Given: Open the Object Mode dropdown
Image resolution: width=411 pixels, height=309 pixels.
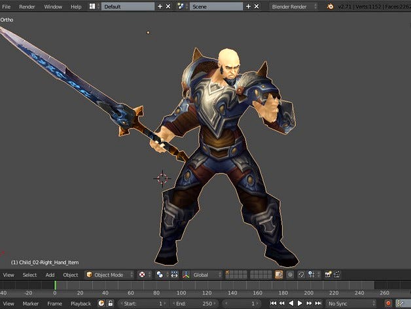Looking at the screenshot, I should click(x=109, y=275).
